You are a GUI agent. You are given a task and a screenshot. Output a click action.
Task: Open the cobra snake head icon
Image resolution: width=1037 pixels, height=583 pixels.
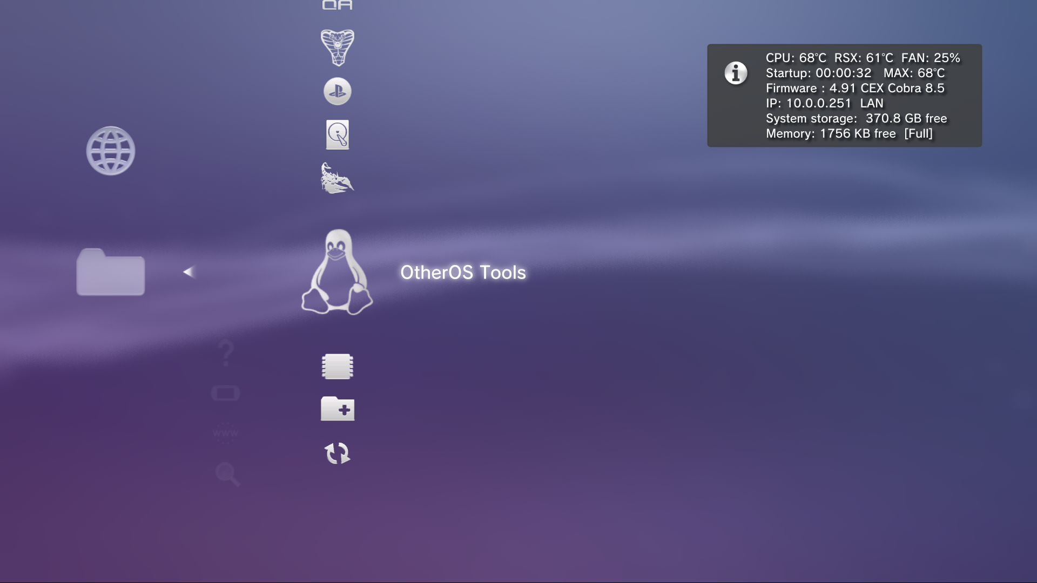click(x=338, y=48)
